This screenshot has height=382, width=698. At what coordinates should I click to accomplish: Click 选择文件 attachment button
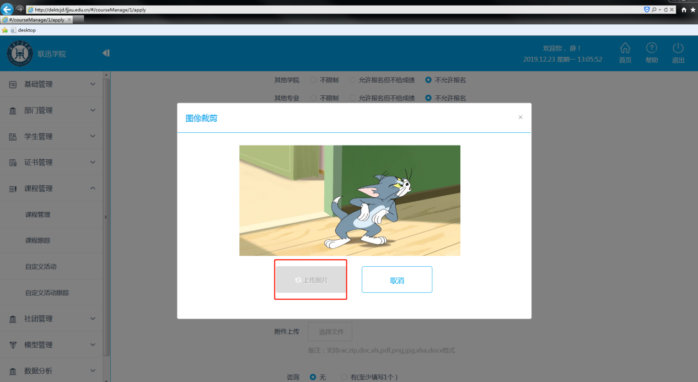(x=330, y=332)
